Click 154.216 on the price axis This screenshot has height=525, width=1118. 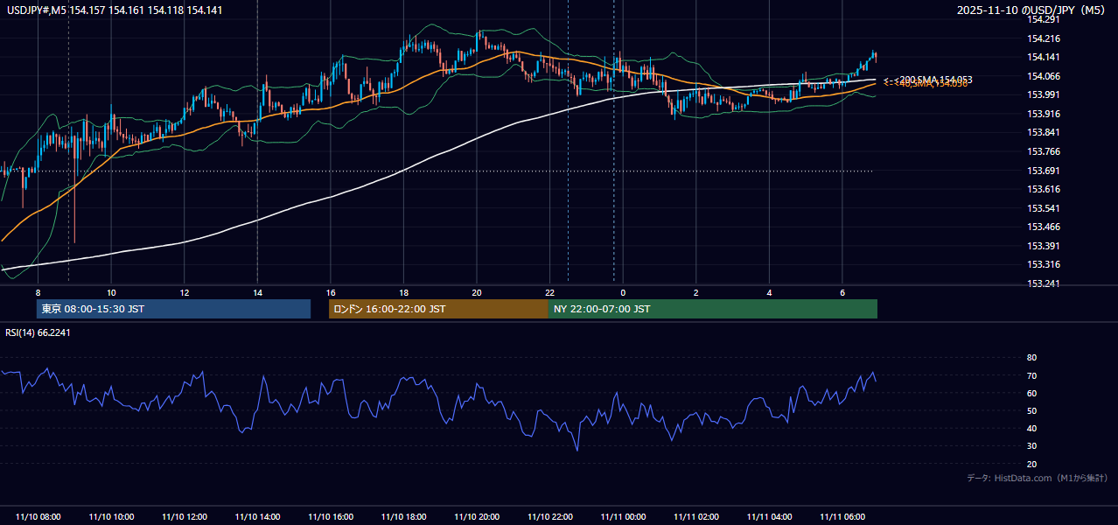click(1045, 38)
